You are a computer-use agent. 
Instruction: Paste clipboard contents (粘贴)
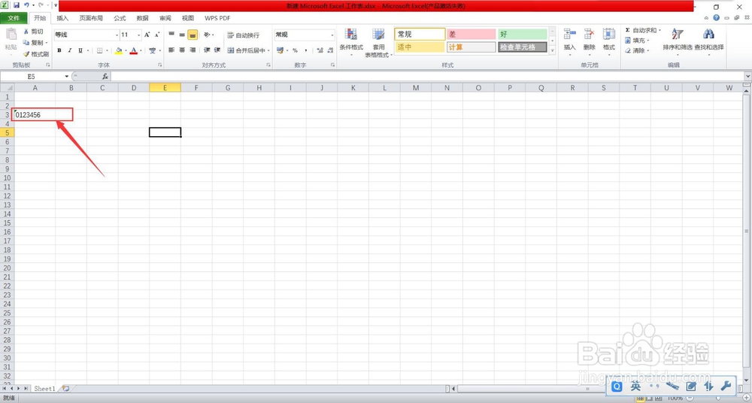(11, 41)
